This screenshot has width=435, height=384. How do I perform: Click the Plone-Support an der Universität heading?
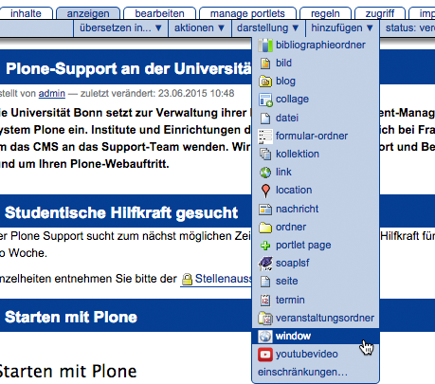click(129, 69)
